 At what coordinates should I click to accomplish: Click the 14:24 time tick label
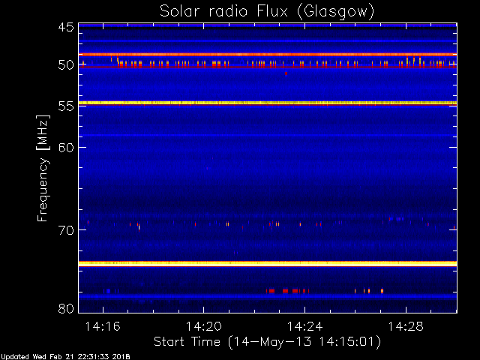click(305, 326)
